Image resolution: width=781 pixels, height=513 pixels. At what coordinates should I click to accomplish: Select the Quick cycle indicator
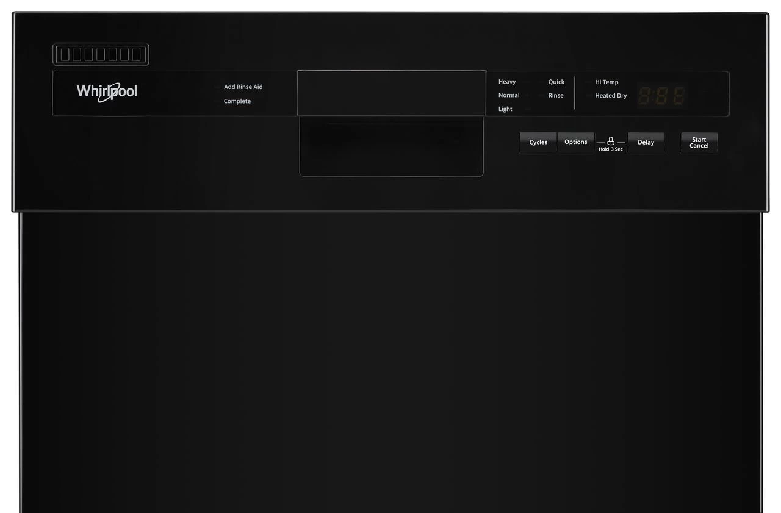pos(556,82)
